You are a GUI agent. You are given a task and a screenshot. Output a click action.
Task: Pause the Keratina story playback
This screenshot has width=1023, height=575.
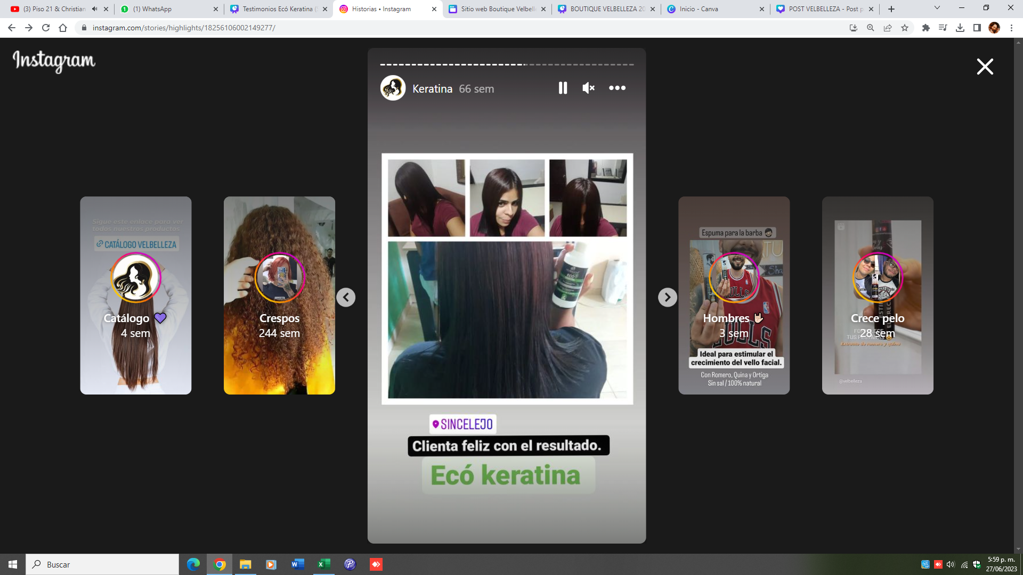563,88
